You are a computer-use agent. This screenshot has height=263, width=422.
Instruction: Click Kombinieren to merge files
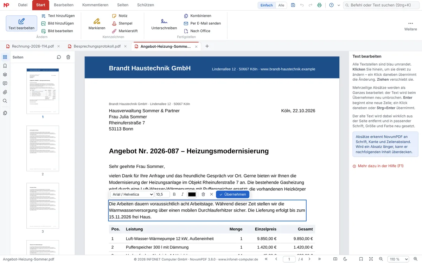coord(197,16)
